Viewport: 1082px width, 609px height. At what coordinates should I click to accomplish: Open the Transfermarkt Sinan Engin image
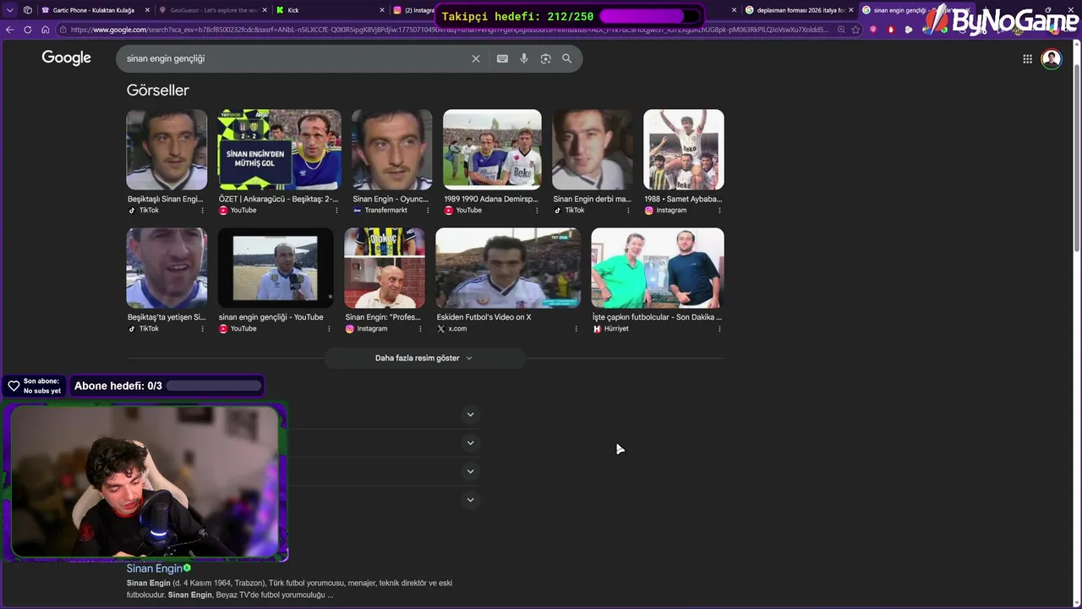point(392,150)
